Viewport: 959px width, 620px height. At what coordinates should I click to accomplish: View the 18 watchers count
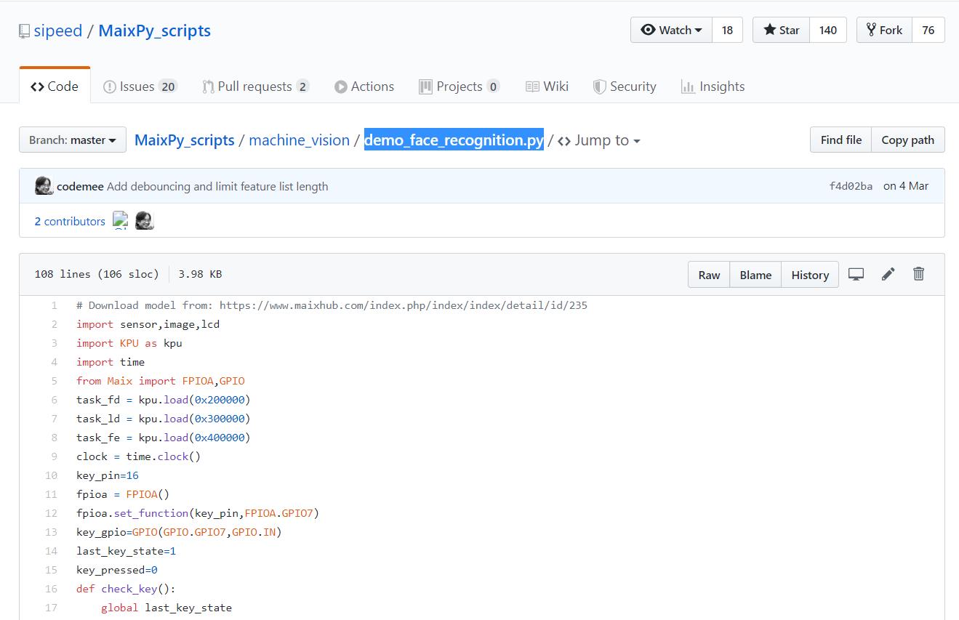[x=727, y=30]
